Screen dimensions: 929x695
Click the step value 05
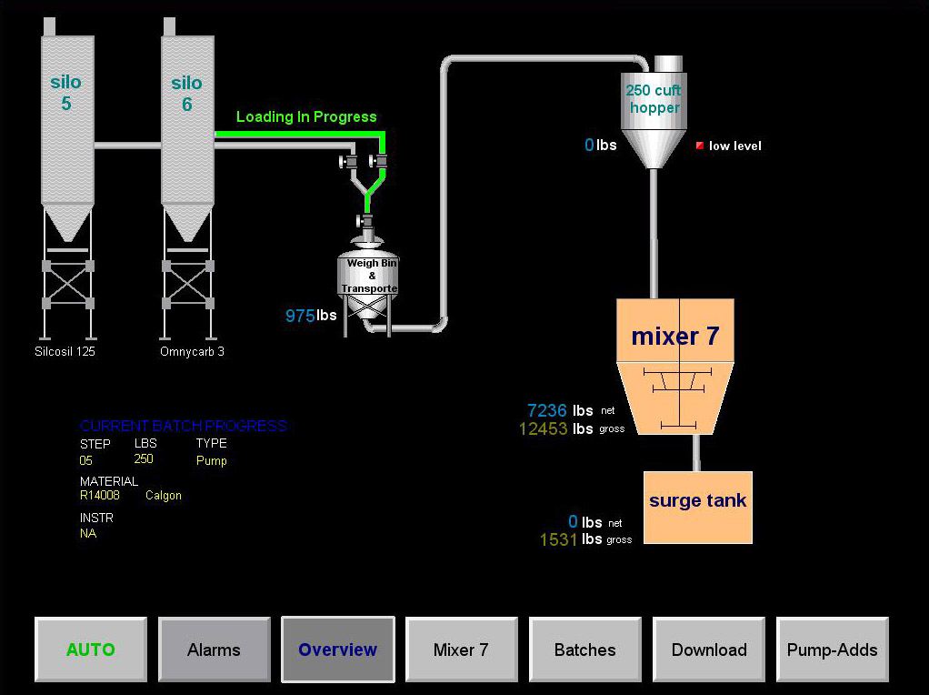pyautogui.click(x=86, y=461)
